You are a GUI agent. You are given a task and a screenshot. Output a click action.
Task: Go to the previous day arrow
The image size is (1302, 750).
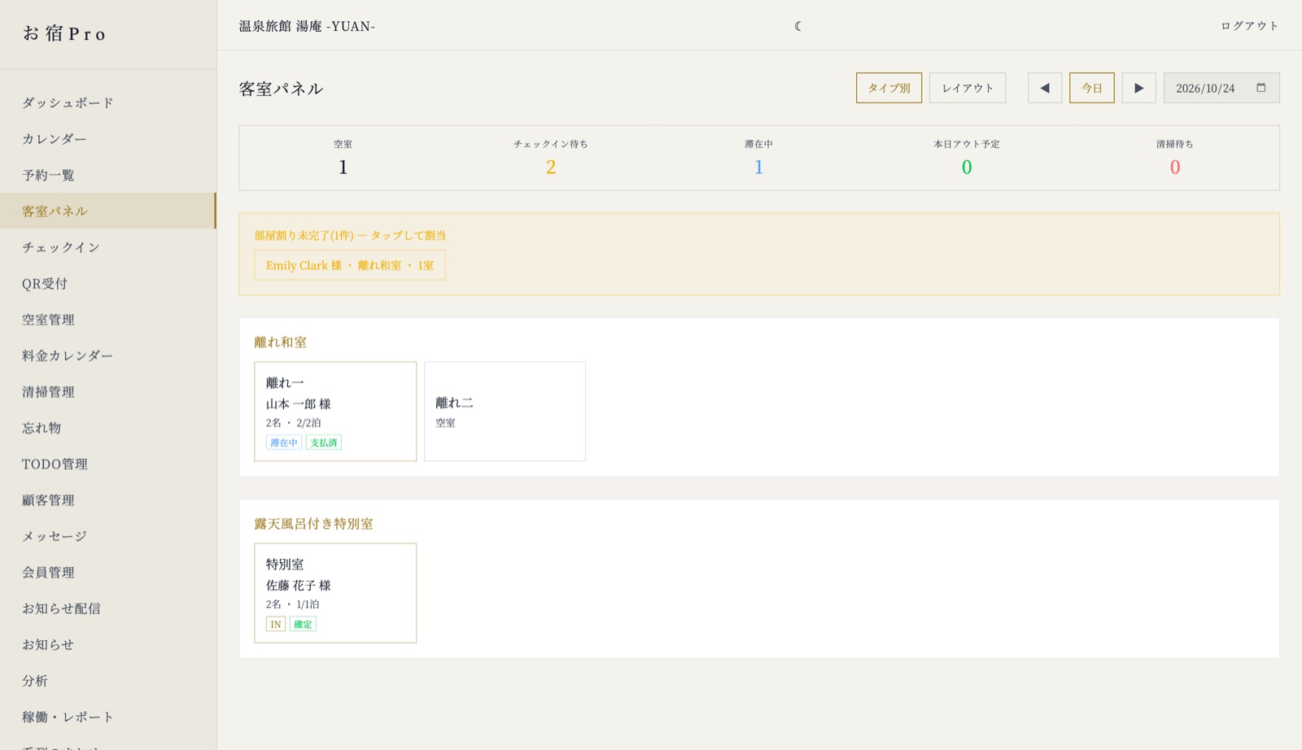pos(1045,88)
